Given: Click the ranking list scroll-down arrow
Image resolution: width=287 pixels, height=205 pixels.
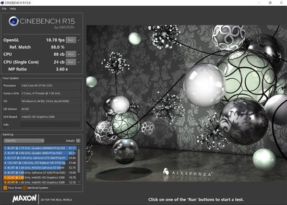Looking at the screenshot, I should (x=79, y=182).
